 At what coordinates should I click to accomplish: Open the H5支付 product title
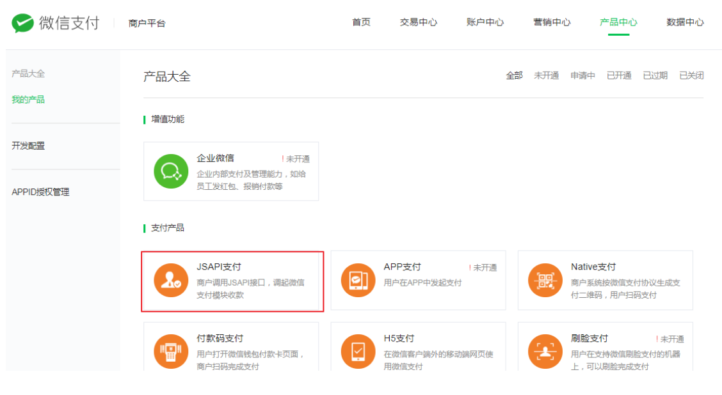399,339
